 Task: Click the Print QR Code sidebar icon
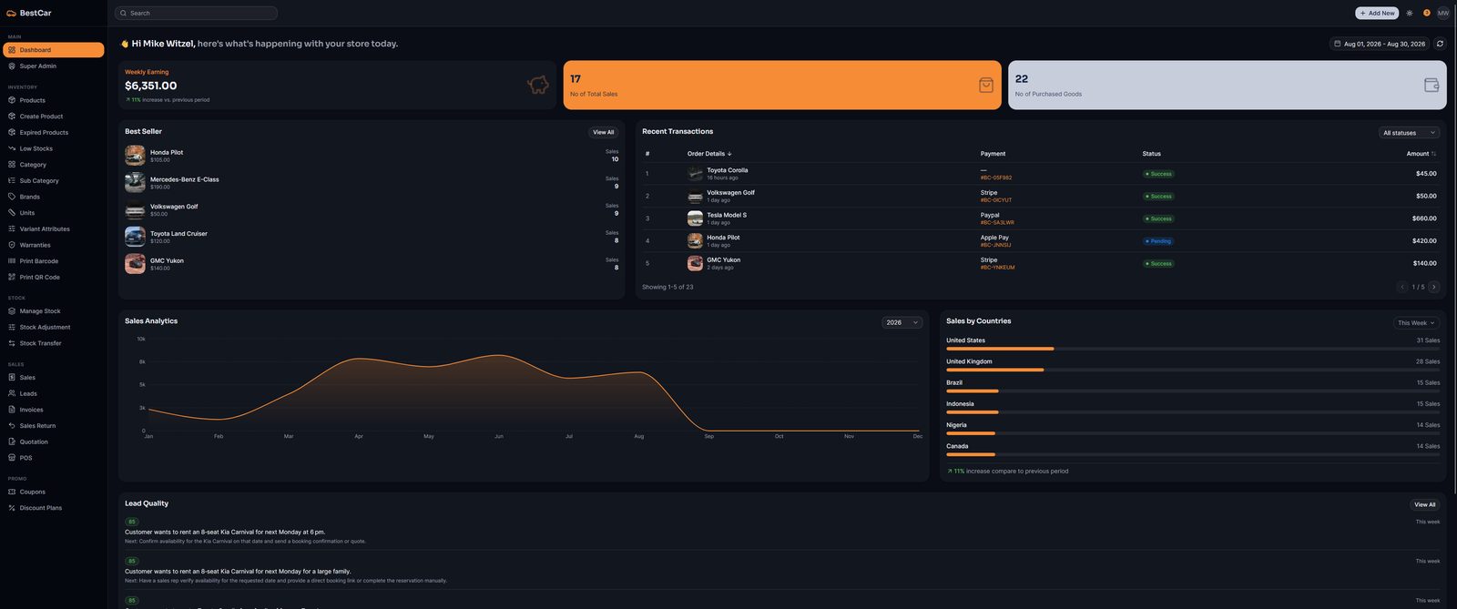point(12,277)
